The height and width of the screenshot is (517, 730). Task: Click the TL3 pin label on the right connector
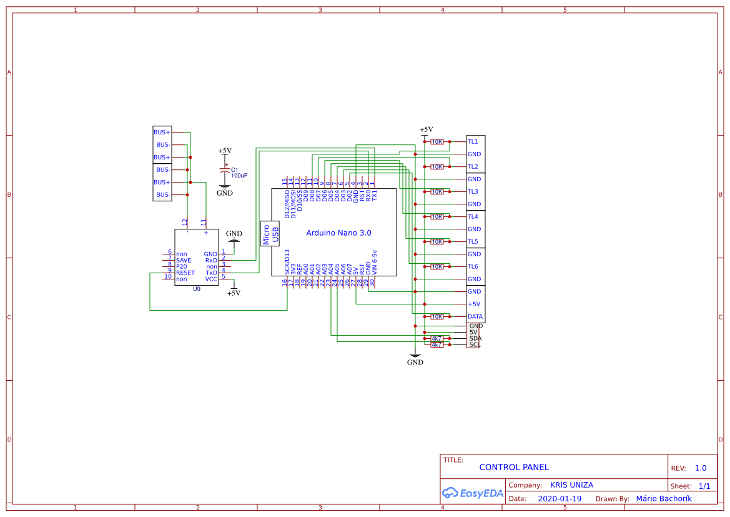[473, 191]
